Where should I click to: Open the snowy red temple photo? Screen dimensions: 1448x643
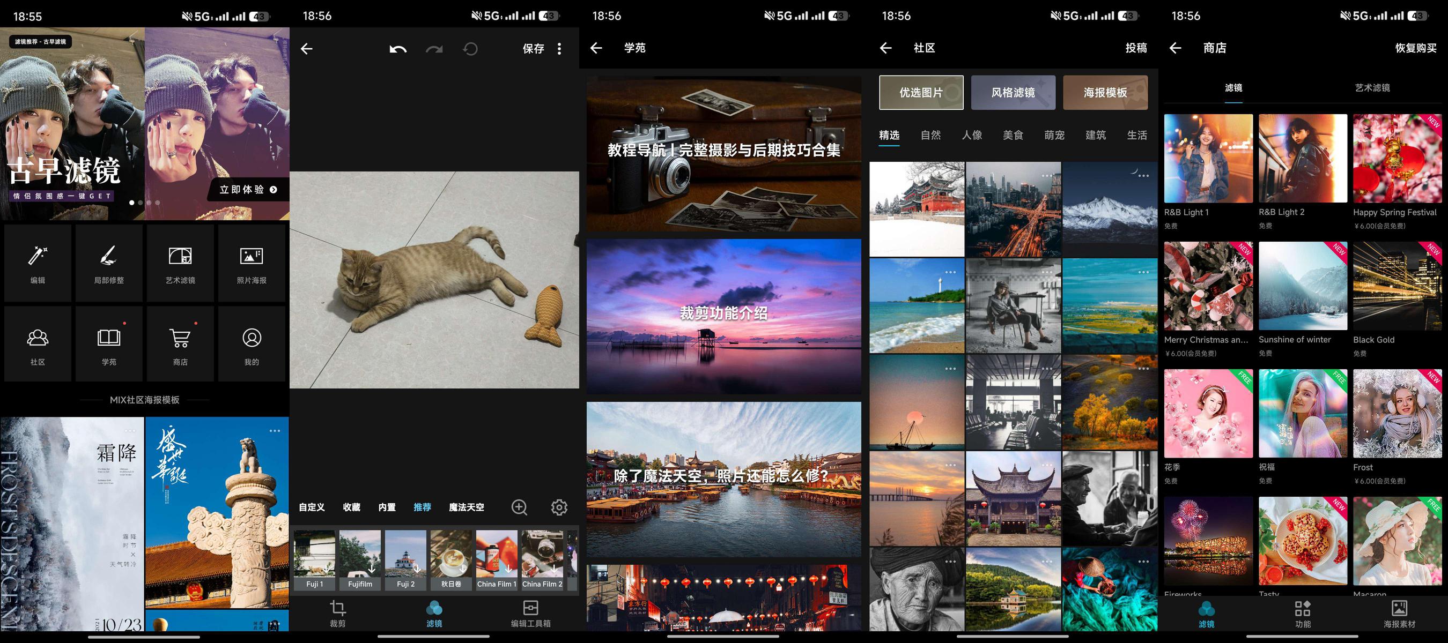click(917, 210)
